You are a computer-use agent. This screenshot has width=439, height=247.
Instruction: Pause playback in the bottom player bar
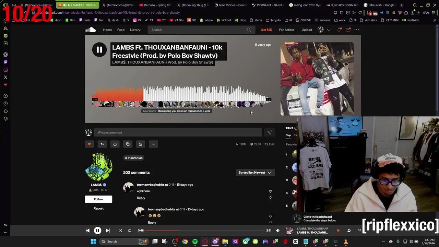tap(97, 231)
